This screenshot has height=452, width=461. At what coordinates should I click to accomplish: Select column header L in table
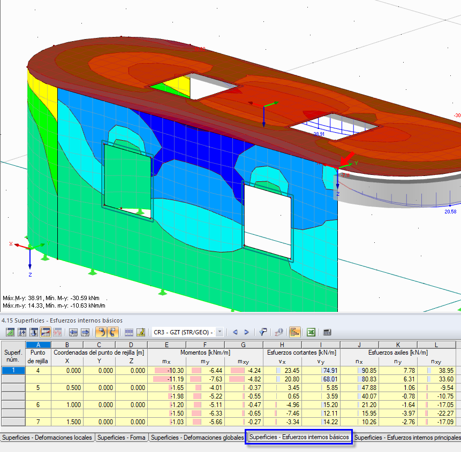point(436,345)
